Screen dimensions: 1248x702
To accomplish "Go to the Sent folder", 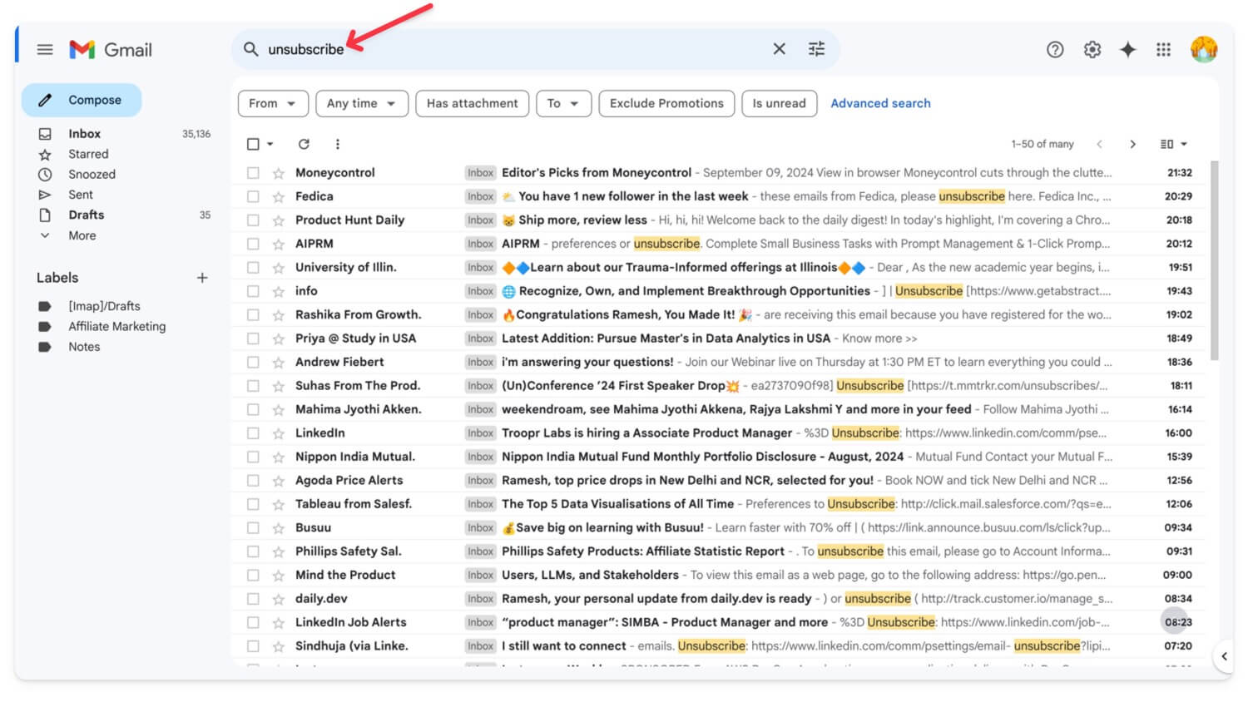I will [x=81, y=195].
